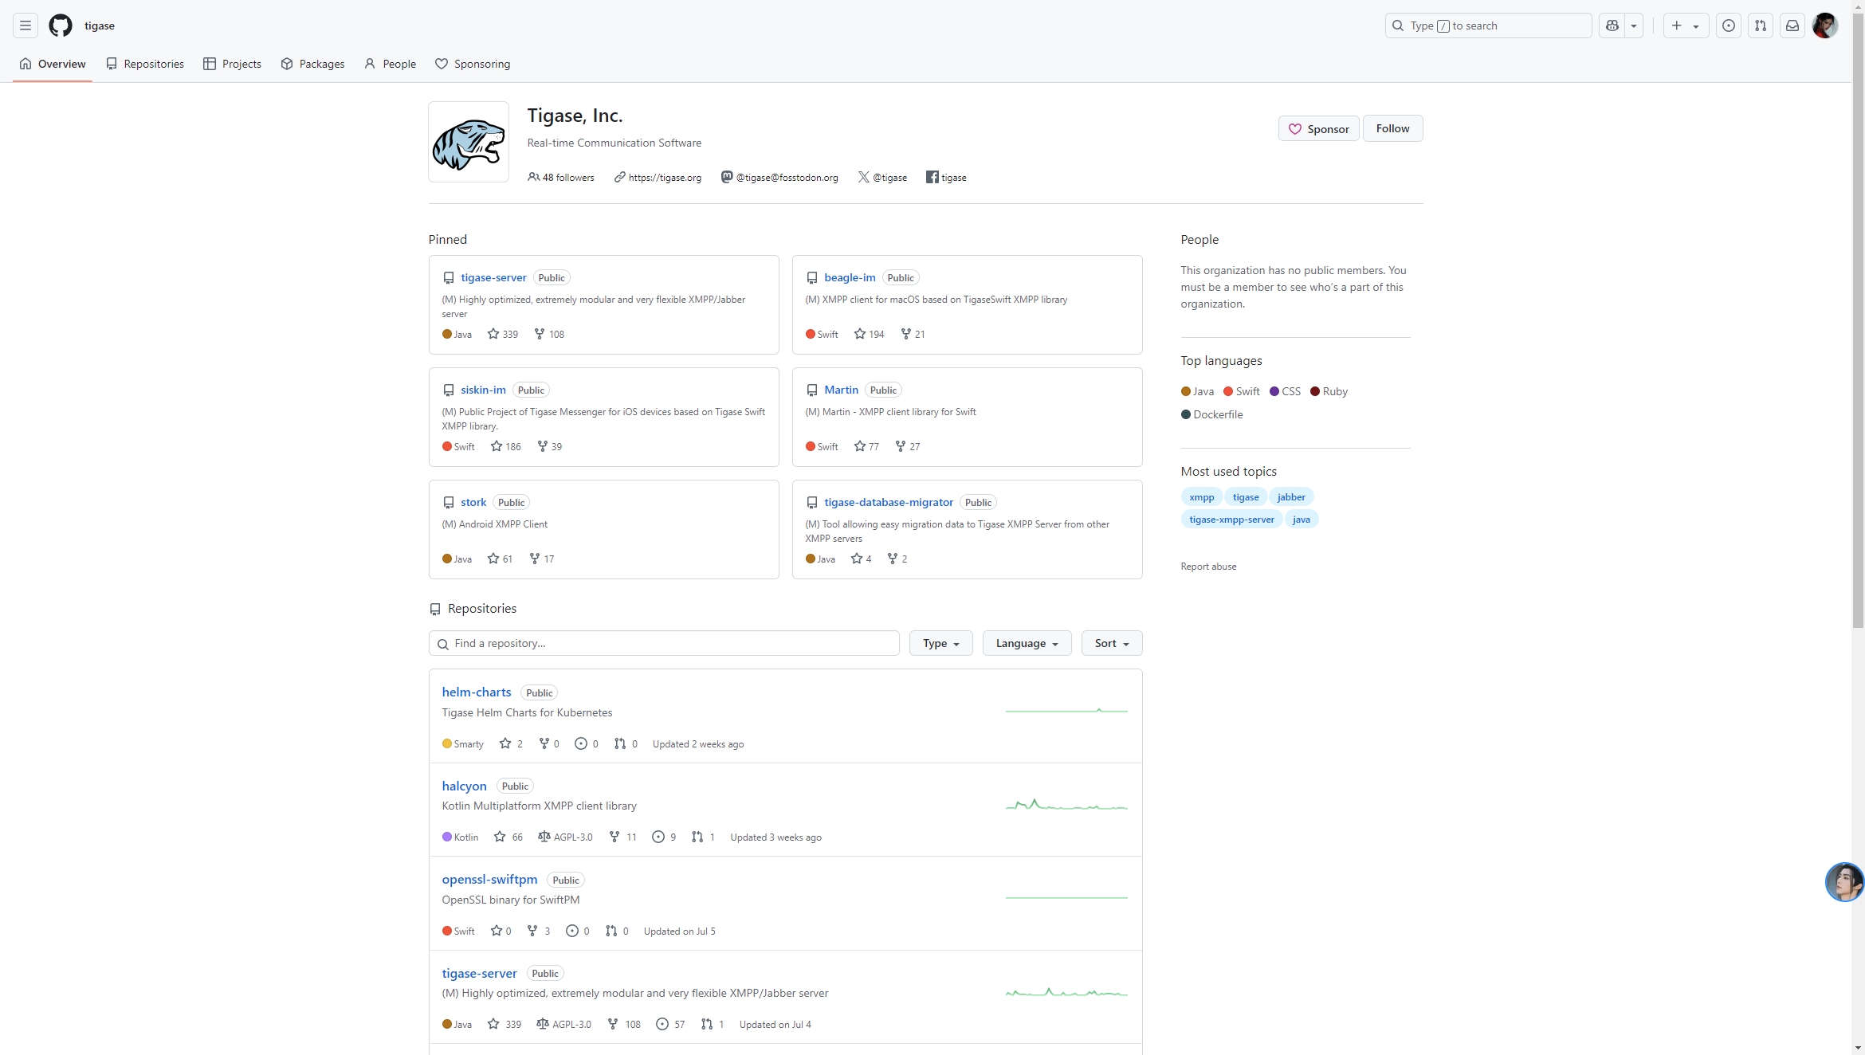Open the notifications inbox icon
Image resolution: width=1865 pixels, height=1055 pixels.
coord(1792,25)
